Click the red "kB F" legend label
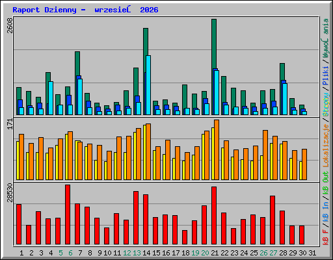The height and width of the screenshot is (260, 333). click(x=326, y=237)
